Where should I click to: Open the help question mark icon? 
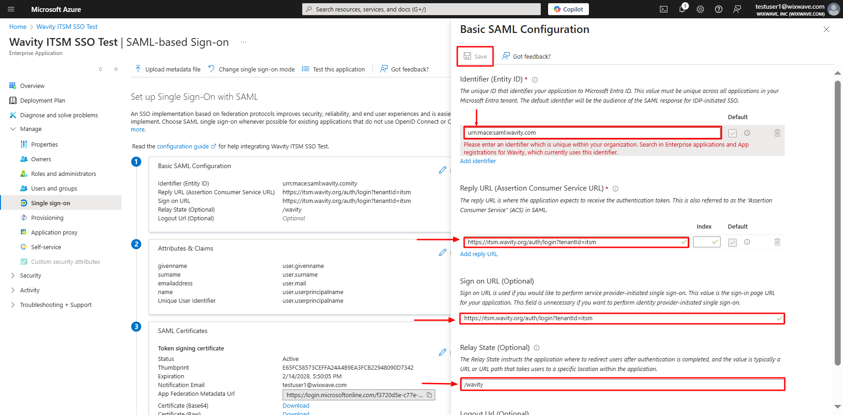click(x=719, y=9)
